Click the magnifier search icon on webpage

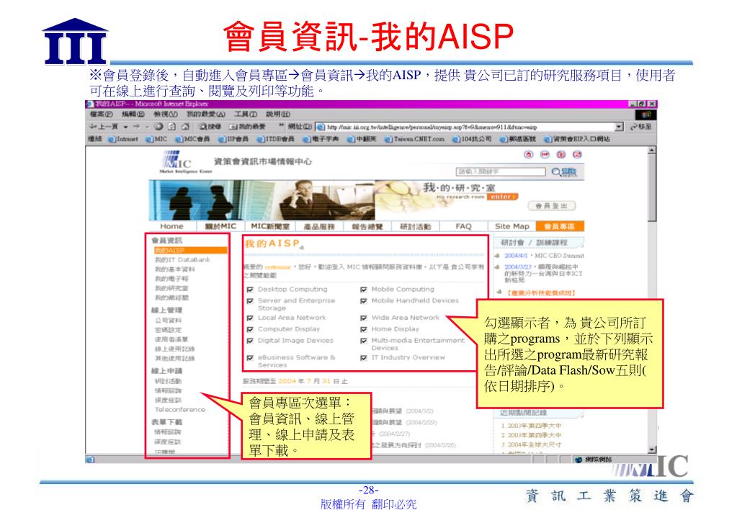click(x=556, y=172)
